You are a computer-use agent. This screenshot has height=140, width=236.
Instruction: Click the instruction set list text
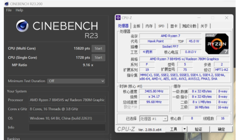coord(184,77)
